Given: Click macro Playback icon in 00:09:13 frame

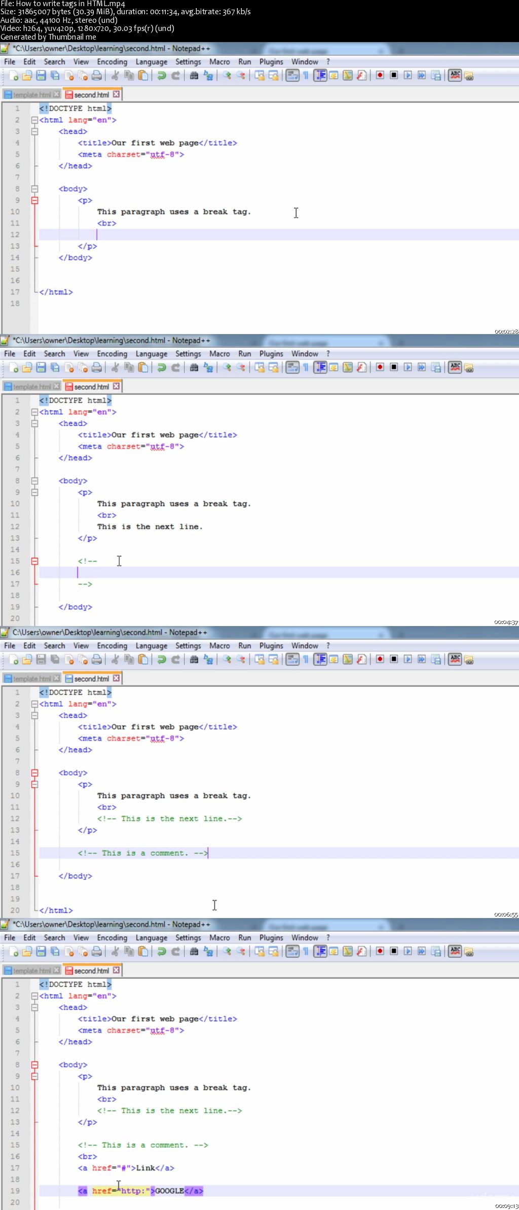Looking at the screenshot, I should point(407,951).
